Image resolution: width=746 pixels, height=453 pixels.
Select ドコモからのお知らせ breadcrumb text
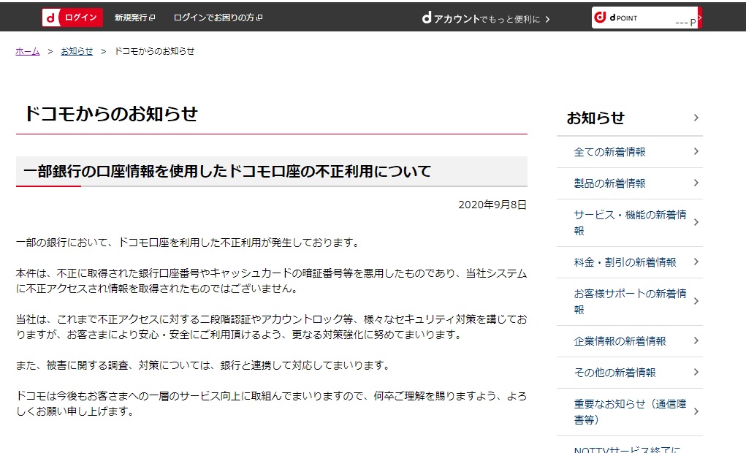pyautogui.click(x=155, y=51)
